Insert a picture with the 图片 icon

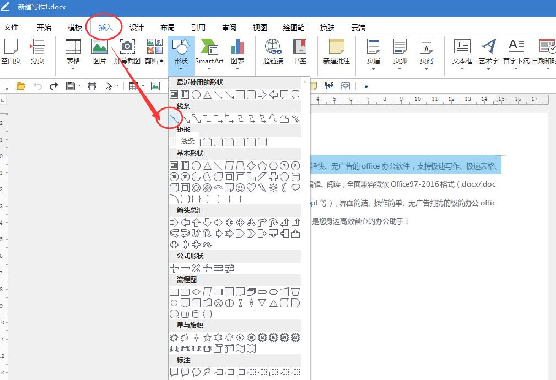click(x=100, y=52)
